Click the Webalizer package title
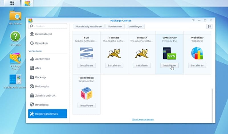Image resolution: width=228 pixels, height=134 pixels. pos(197,38)
